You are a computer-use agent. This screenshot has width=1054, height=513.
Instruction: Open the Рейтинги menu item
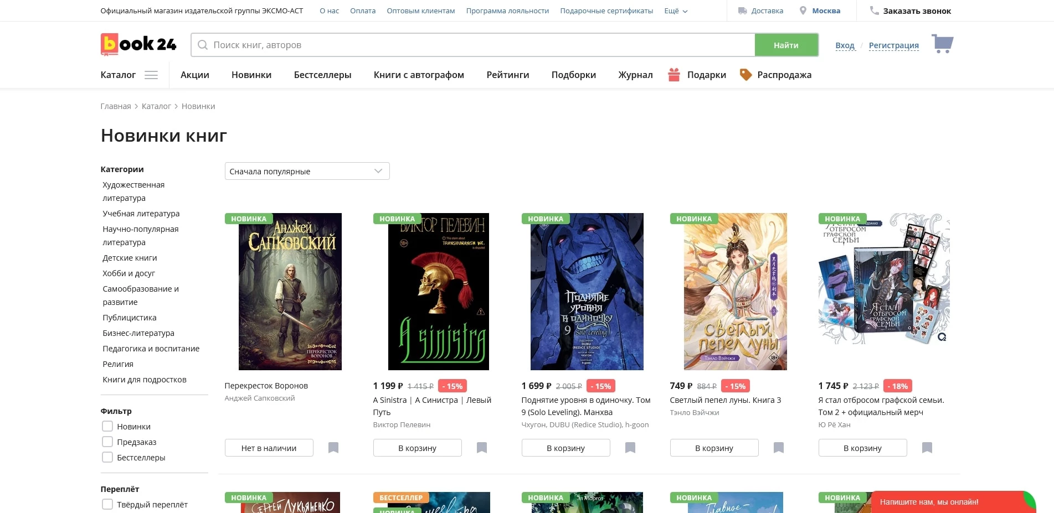pyautogui.click(x=507, y=75)
